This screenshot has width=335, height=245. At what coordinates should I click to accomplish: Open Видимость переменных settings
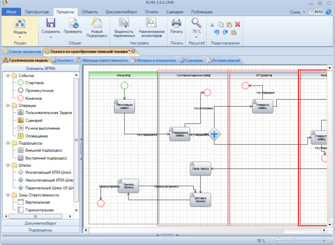(x=124, y=28)
